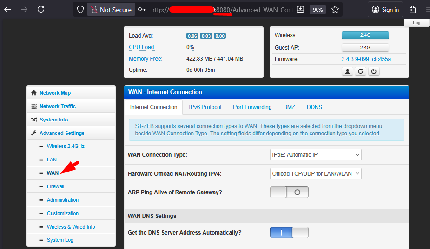
Task: Switch to the Port Forwarding tab
Action: [x=252, y=107]
